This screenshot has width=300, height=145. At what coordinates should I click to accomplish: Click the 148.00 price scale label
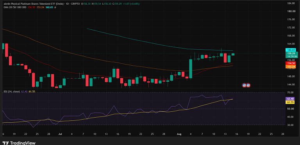291,77
